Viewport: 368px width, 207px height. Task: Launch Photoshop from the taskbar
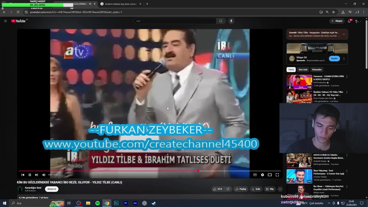[116, 203]
